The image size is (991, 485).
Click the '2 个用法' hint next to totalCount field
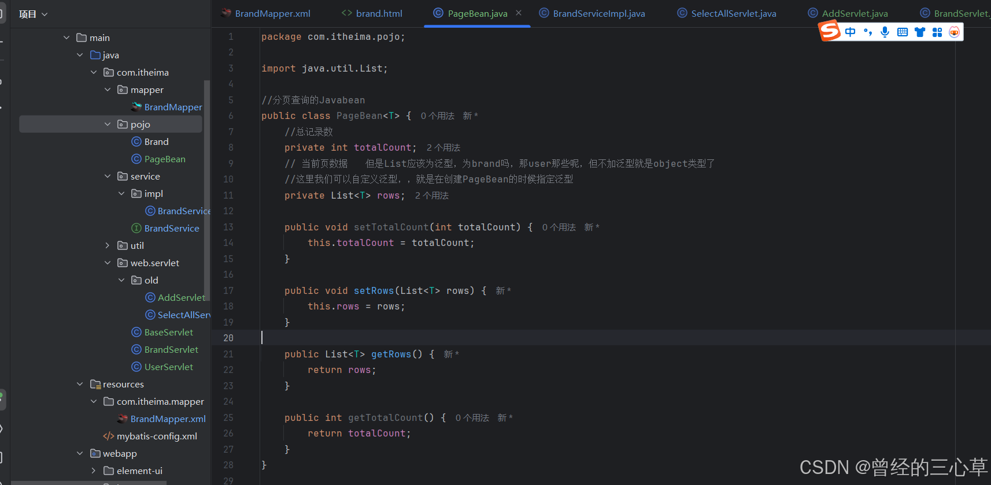pyautogui.click(x=443, y=148)
